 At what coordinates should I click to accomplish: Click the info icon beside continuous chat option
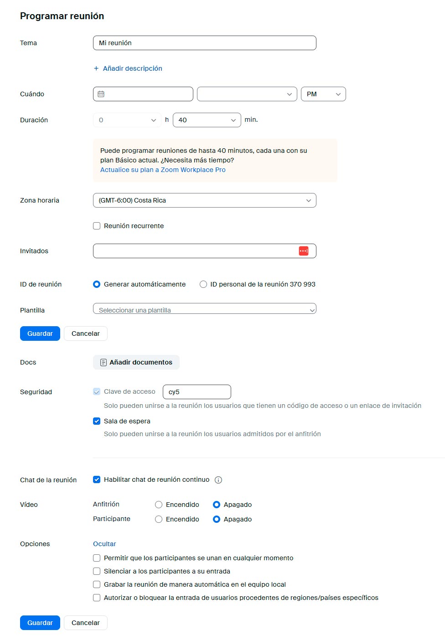coord(218,480)
